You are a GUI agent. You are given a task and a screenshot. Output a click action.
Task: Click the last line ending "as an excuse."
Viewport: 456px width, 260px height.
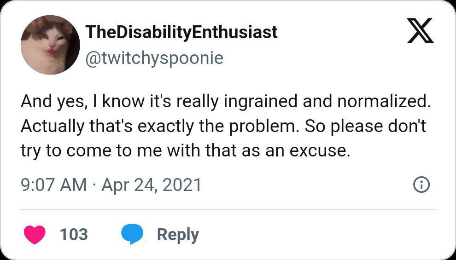[x=185, y=150]
